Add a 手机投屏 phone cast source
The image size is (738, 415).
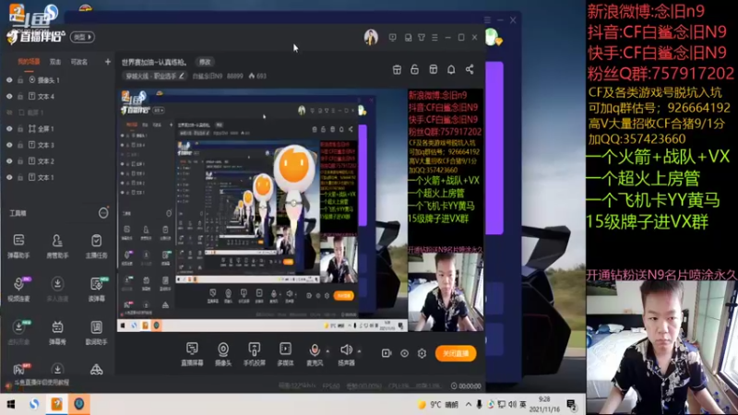coord(255,354)
